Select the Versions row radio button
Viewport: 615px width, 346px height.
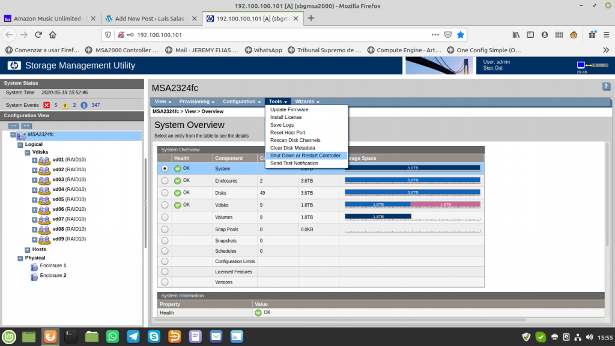165,282
